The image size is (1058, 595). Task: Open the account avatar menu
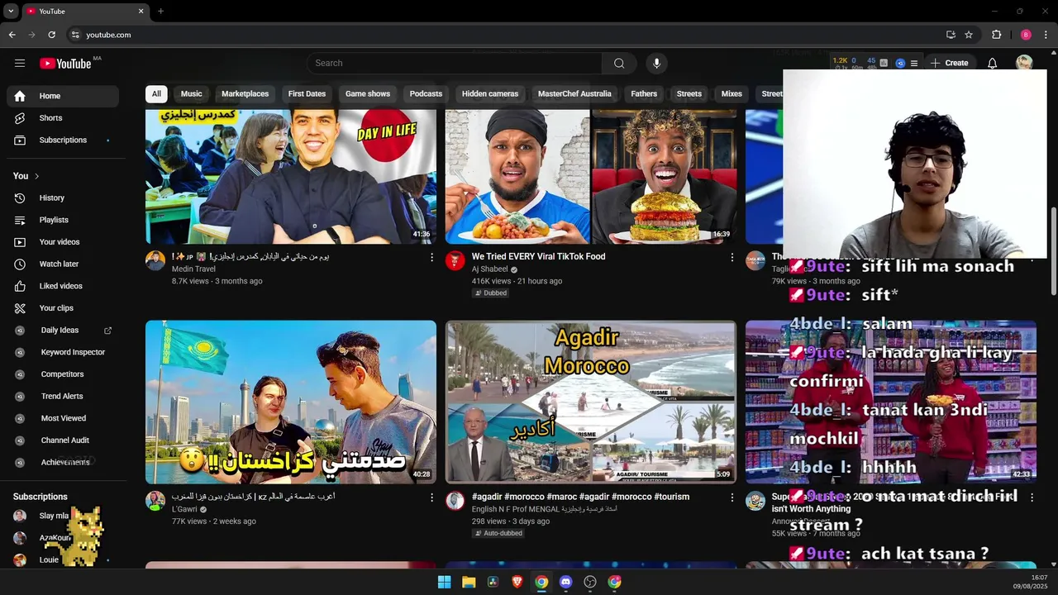tap(1024, 63)
